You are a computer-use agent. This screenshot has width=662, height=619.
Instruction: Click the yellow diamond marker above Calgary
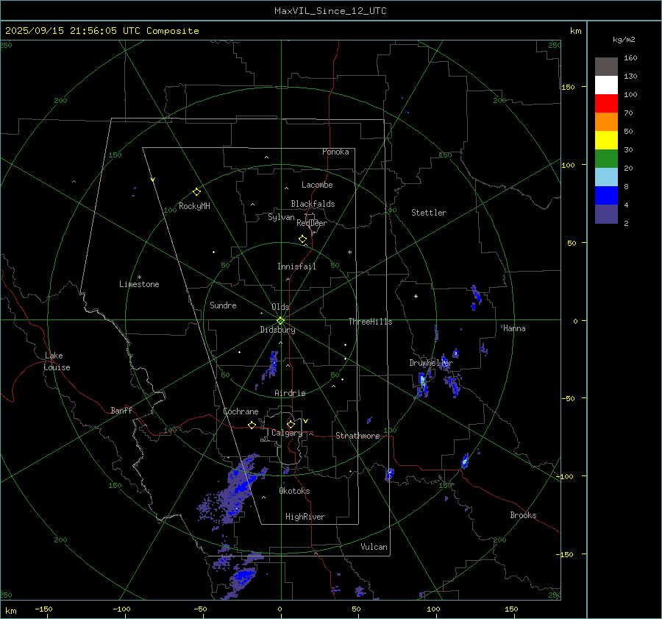pyautogui.click(x=291, y=424)
